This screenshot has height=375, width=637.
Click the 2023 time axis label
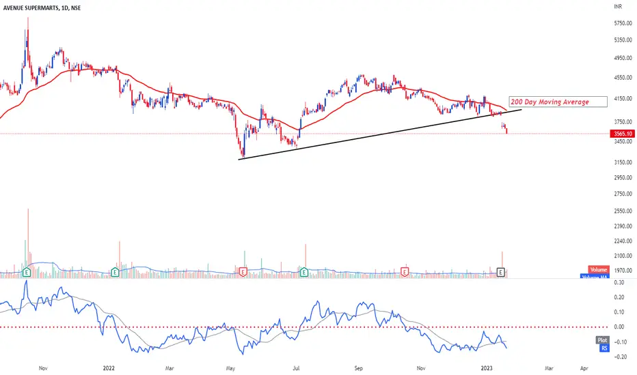(487, 368)
